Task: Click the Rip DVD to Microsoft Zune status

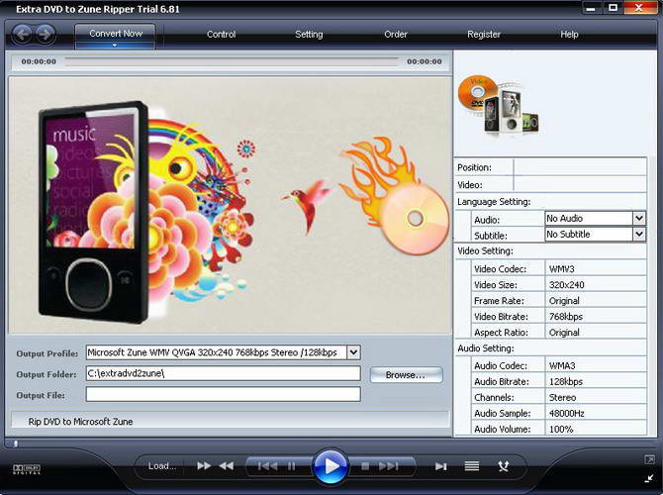Action: (x=80, y=422)
